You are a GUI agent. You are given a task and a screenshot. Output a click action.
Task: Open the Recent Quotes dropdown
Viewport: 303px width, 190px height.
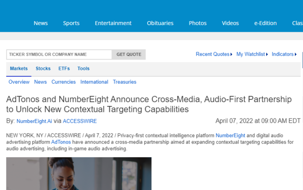[214, 54]
